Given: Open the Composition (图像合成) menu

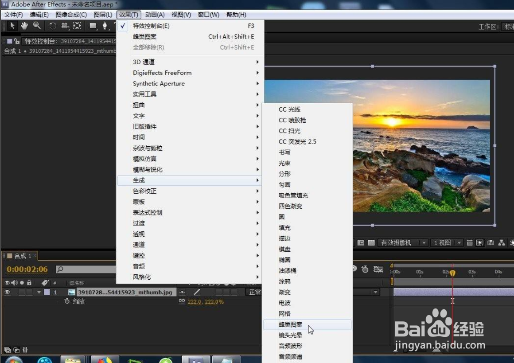Looking at the screenshot, I should (x=71, y=15).
